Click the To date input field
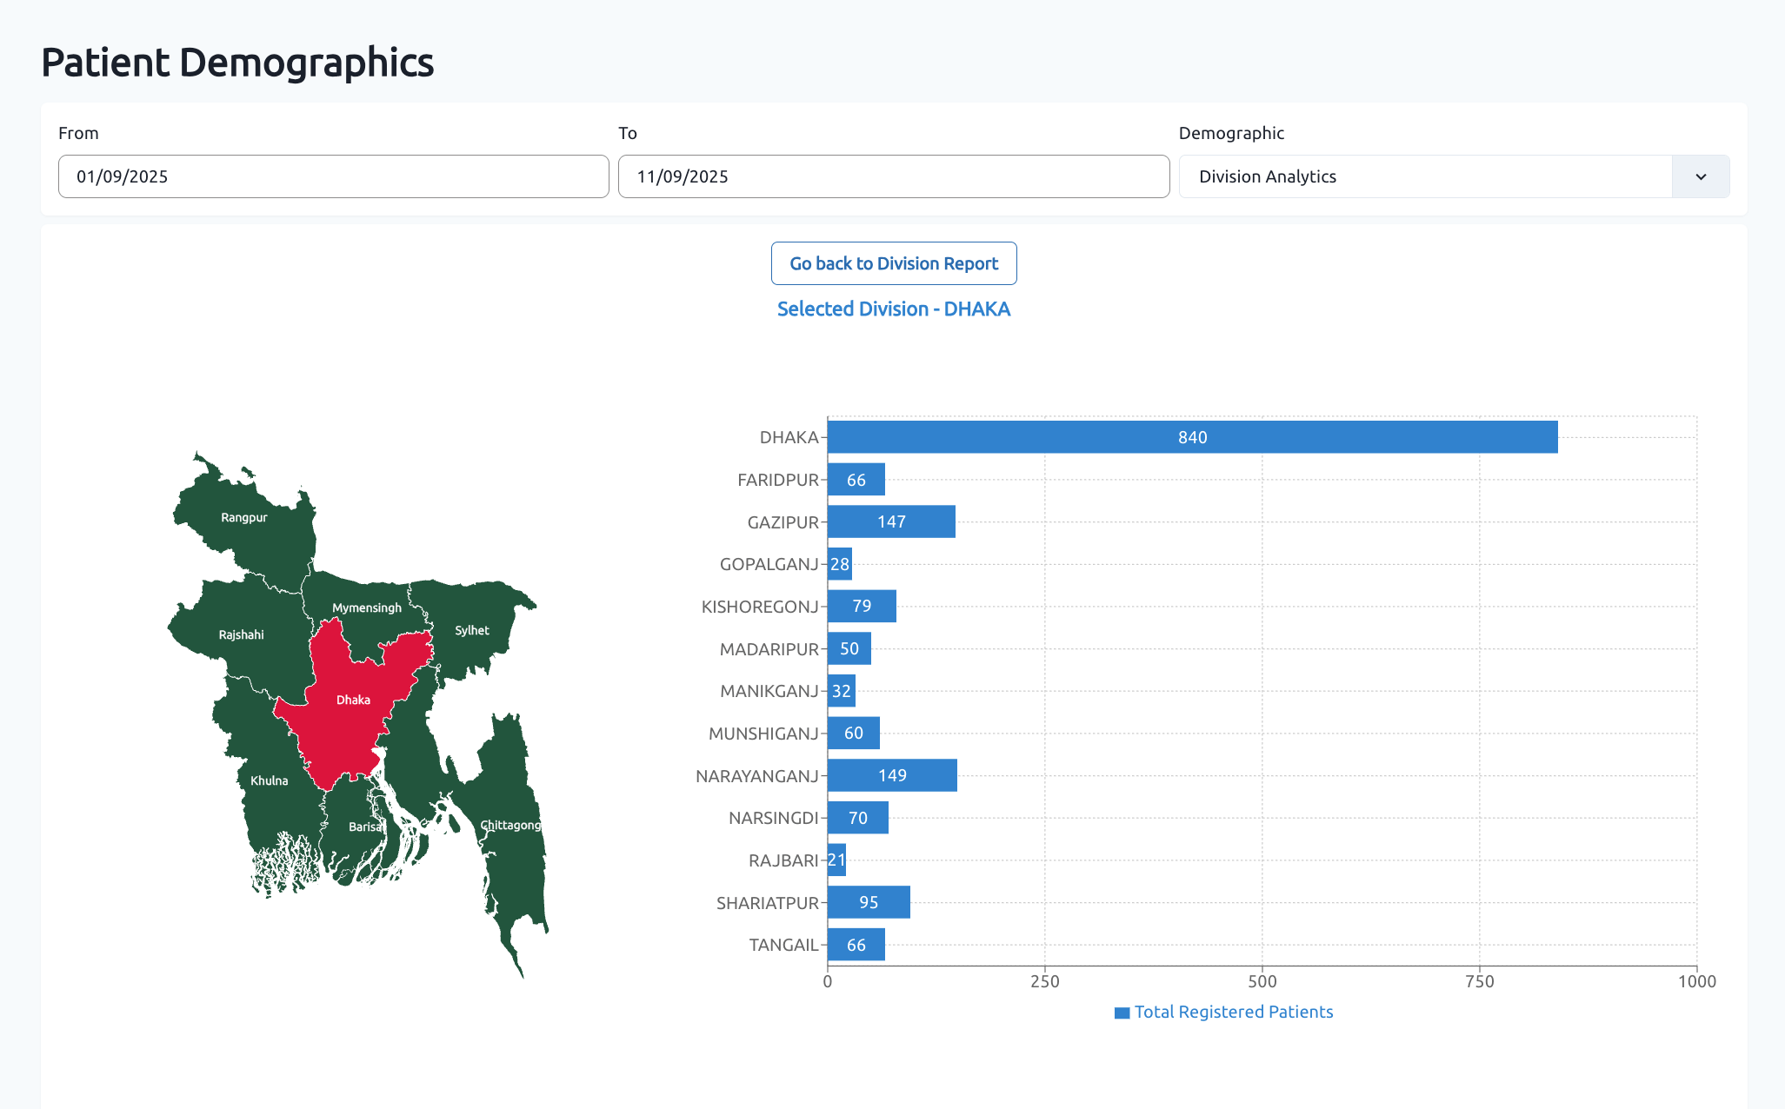Screen dimensions: 1785x1109 893,176
